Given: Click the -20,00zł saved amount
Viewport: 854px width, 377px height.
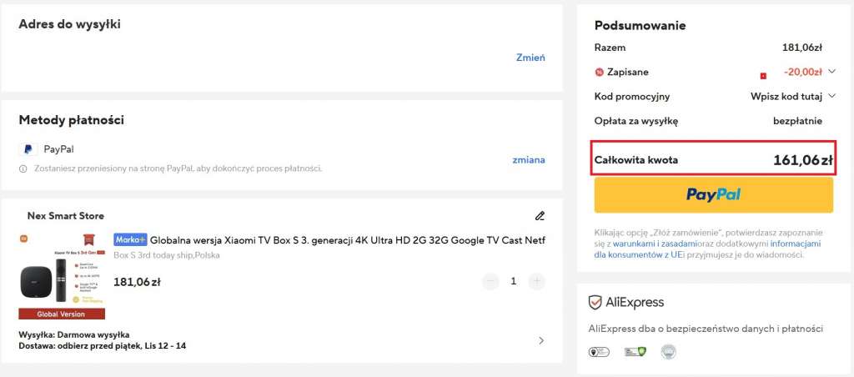Looking at the screenshot, I should pyautogui.click(x=803, y=72).
